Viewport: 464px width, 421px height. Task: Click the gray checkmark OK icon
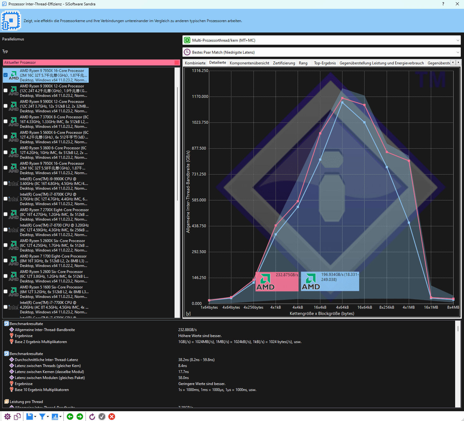point(102,417)
